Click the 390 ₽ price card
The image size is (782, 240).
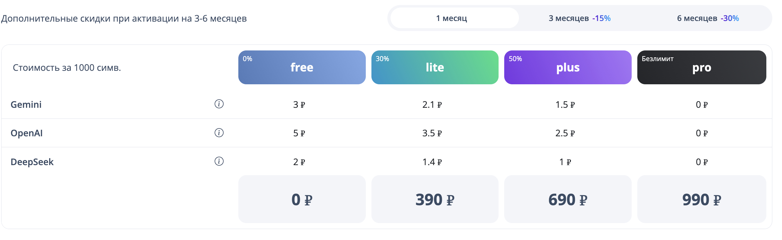pos(435,199)
